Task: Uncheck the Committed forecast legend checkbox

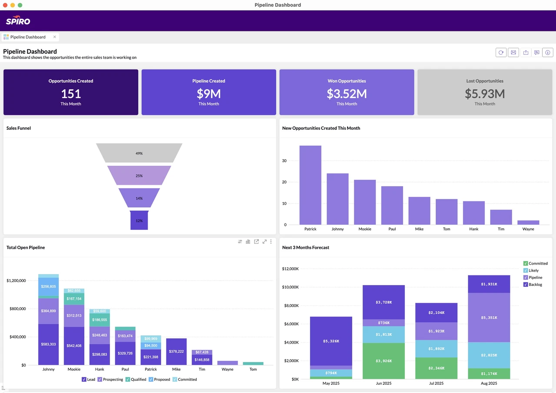Action: coord(526,263)
